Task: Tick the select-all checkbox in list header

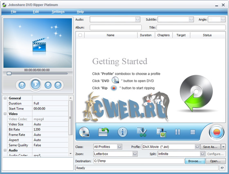Action: click(80, 35)
